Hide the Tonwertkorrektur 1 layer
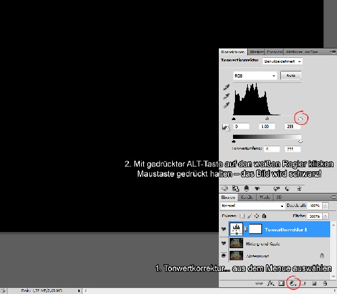The width and height of the screenshot is (337, 294). [x=224, y=229]
